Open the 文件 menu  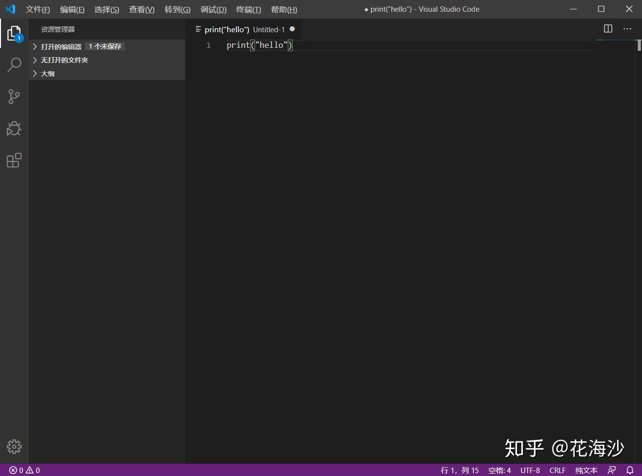[x=38, y=9]
